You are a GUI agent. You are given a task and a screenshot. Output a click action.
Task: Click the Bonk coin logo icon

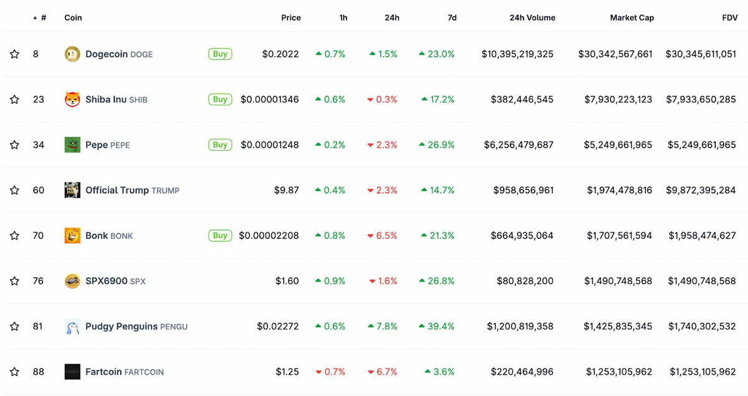[72, 236]
